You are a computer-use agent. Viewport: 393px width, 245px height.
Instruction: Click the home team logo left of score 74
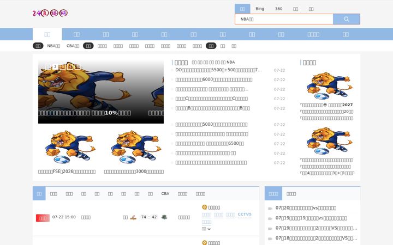[x=133, y=217]
